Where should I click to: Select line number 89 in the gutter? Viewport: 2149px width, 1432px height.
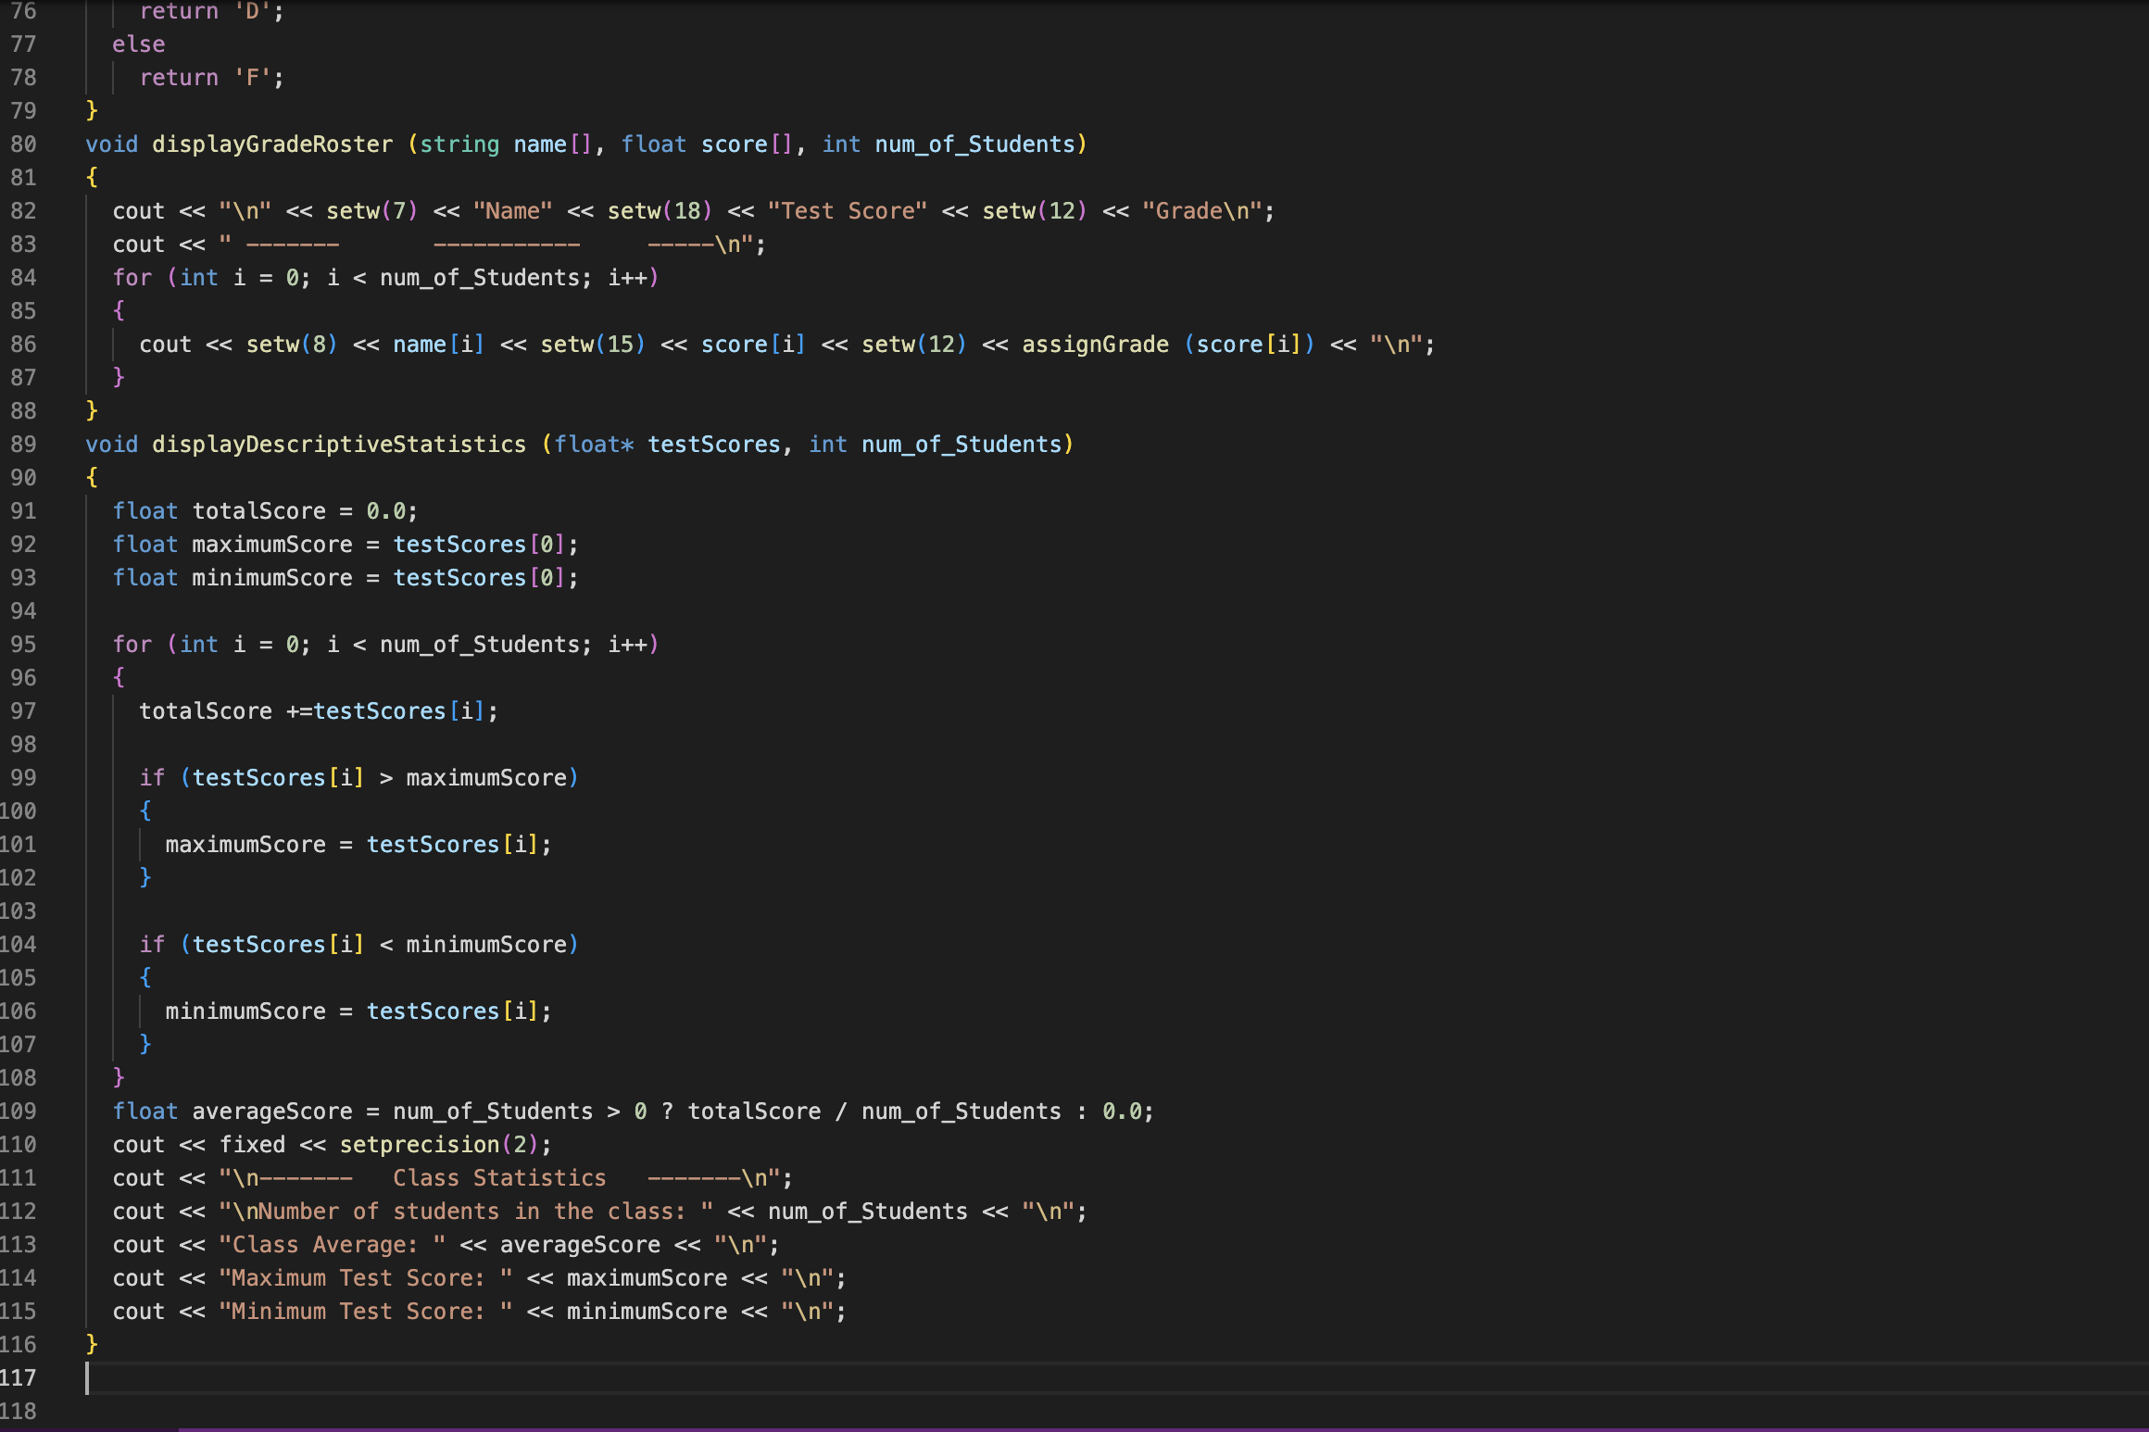pyautogui.click(x=24, y=444)
